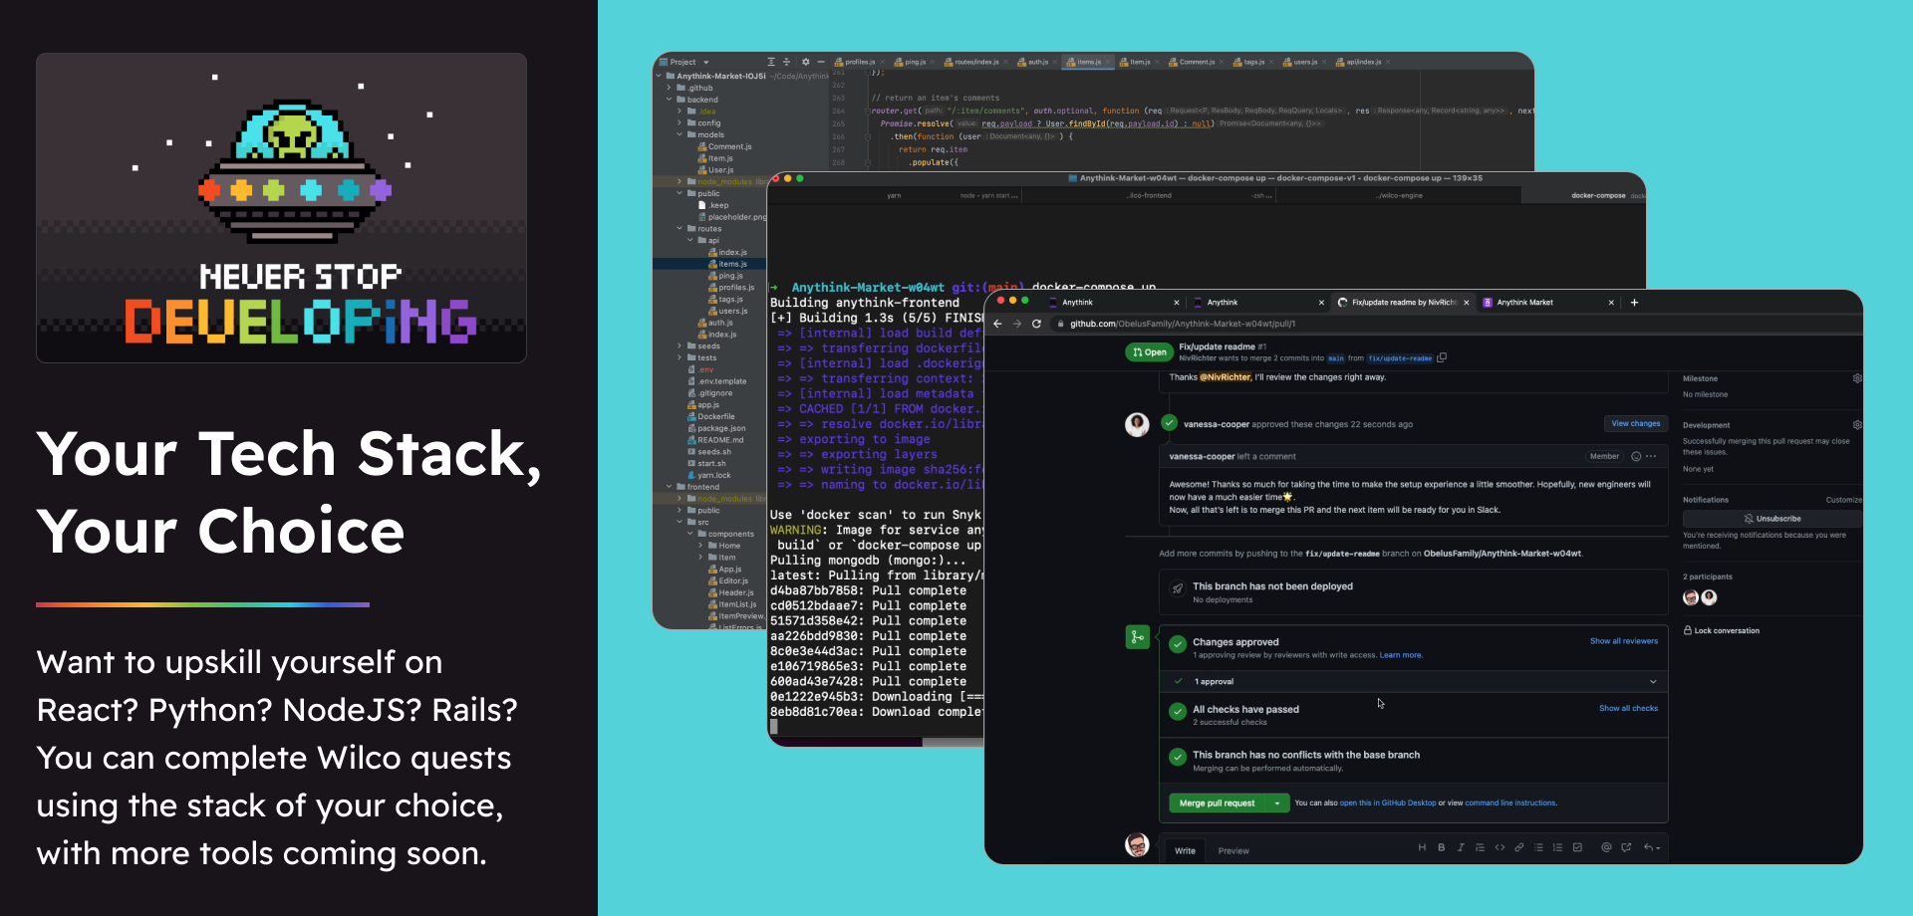Select Comment.js editor tab in IDE
Image resolution: width=1913 pixels, height=916 pixels.
1196,62
